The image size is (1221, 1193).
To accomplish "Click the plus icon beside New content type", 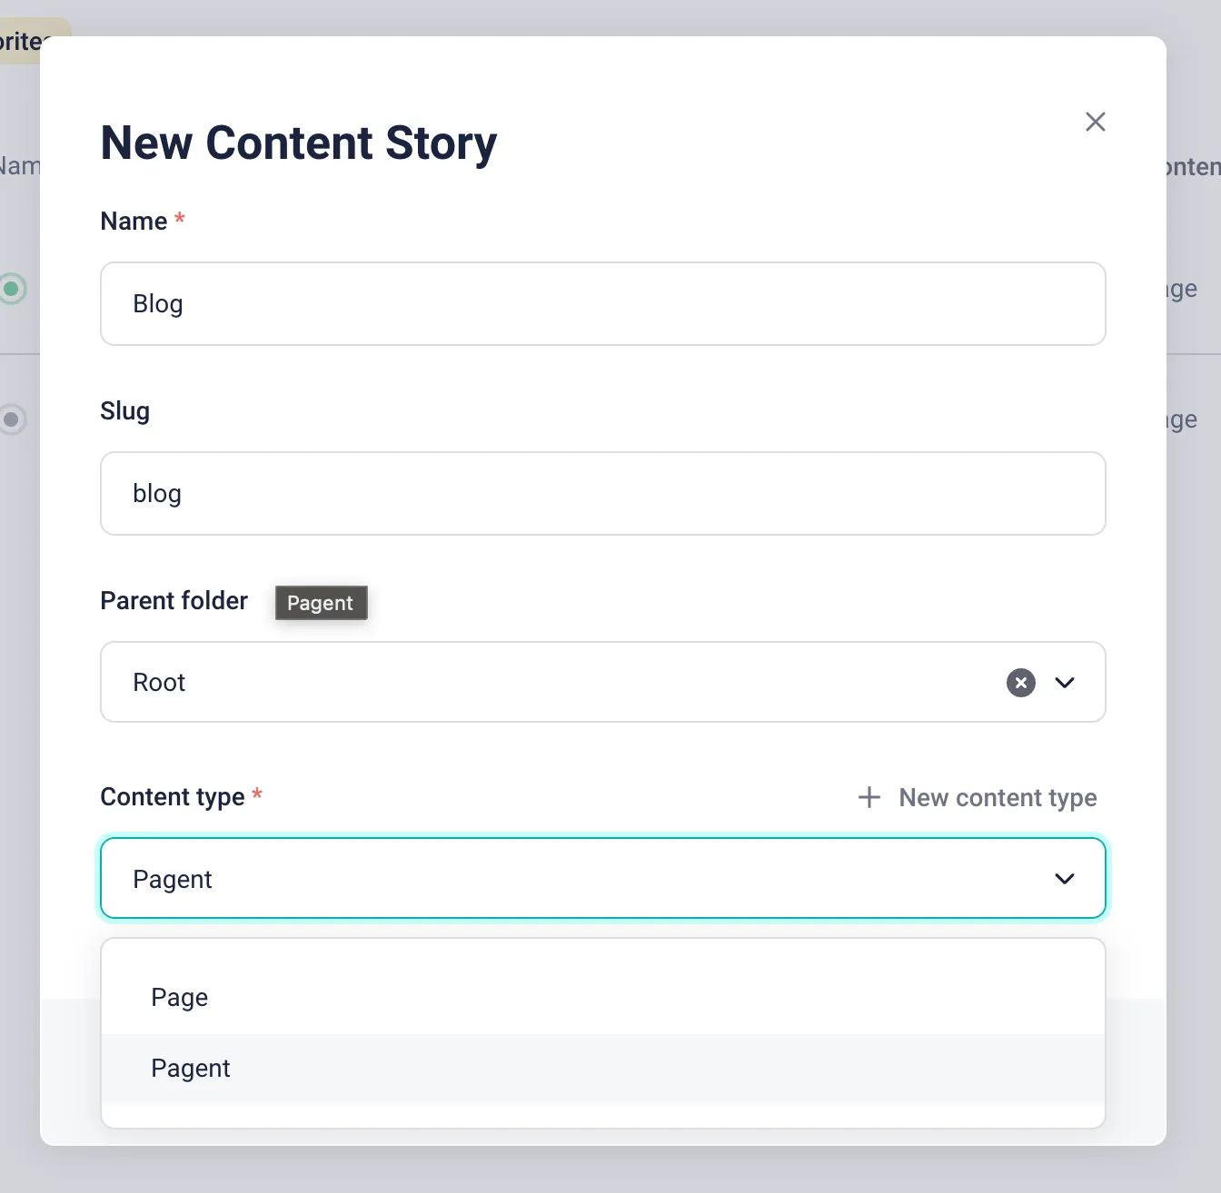I will 869,797.
